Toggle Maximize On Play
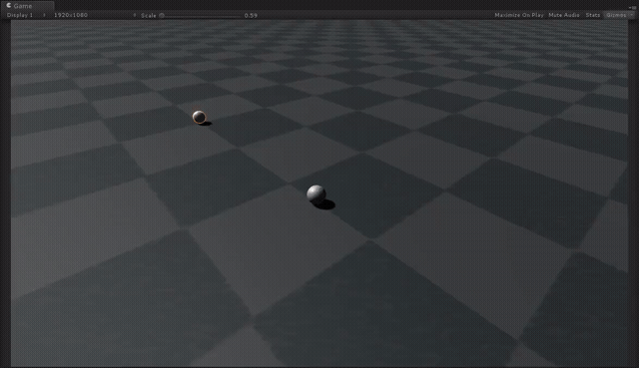 [x=519, y=15]
